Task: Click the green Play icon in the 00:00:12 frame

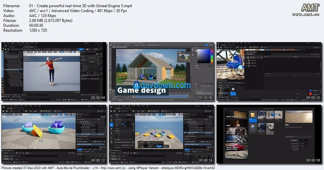Action: point(42,111)
